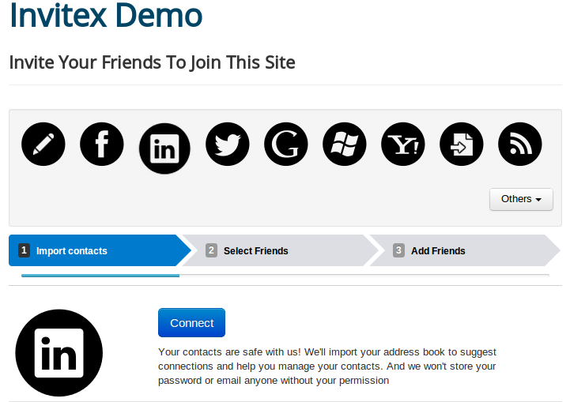Expand the Others dropdown
Image resolution: width=570 pixels, height=402 pixels.
pos(521,199)
